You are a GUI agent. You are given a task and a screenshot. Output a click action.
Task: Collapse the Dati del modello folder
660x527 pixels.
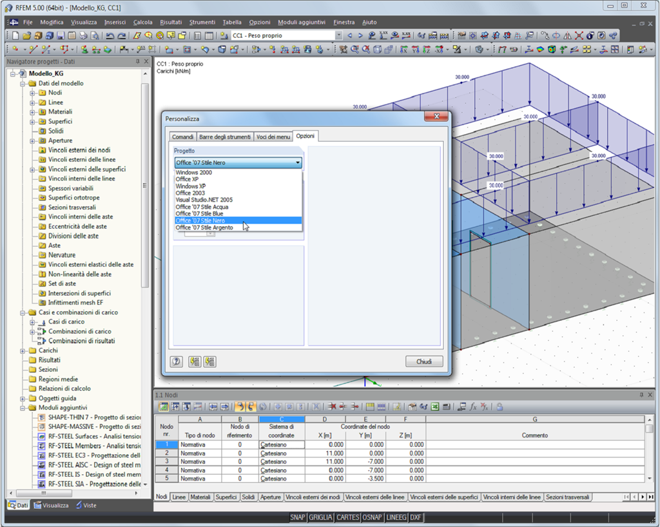coord(23,84)
